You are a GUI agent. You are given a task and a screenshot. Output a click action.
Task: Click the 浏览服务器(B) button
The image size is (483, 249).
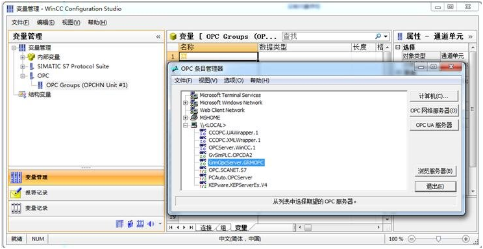pos(436,171)
